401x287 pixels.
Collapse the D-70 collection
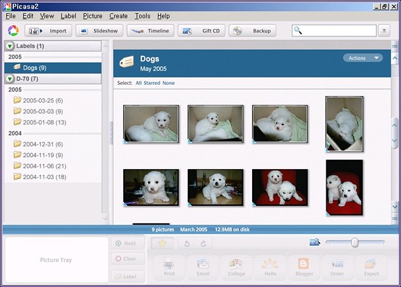pos(10,79)
